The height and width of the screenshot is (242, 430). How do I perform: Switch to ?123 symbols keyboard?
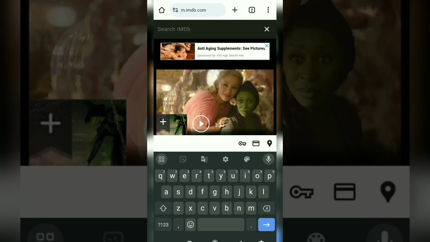163,225
